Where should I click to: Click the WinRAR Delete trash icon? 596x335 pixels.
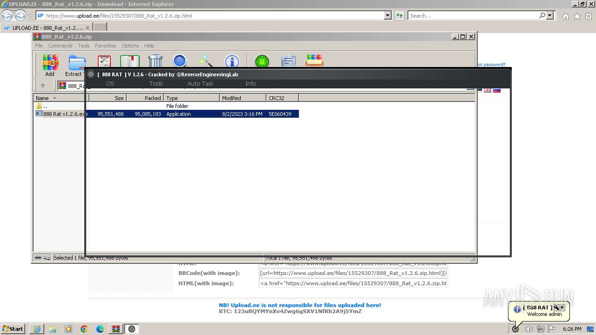156,61
